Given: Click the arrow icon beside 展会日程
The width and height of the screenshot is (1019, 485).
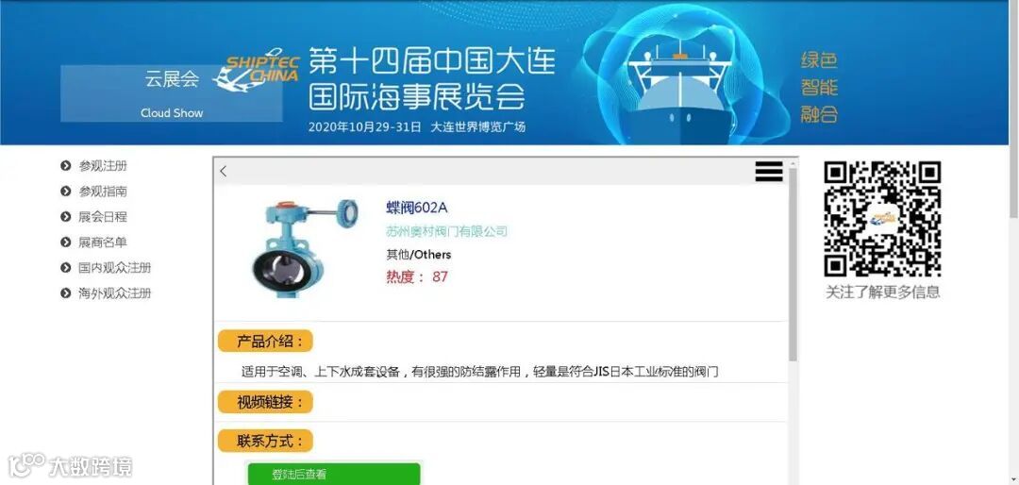Looking at the screenshot, I should pyautogui.click(x=66, y=216).
